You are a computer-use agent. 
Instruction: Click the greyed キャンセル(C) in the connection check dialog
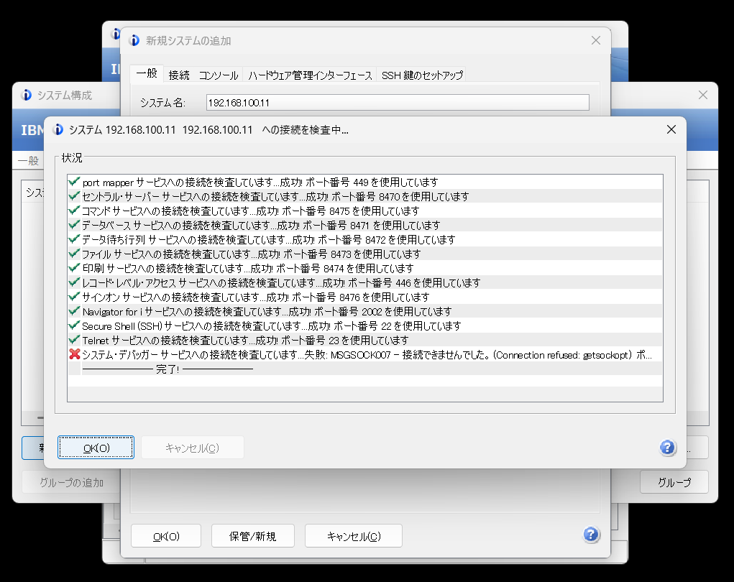click(x=193, y=448)
